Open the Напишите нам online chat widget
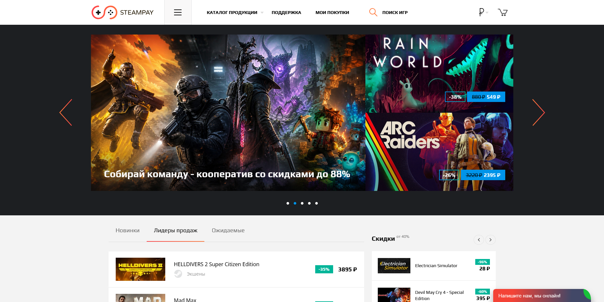 click(542, 295)
